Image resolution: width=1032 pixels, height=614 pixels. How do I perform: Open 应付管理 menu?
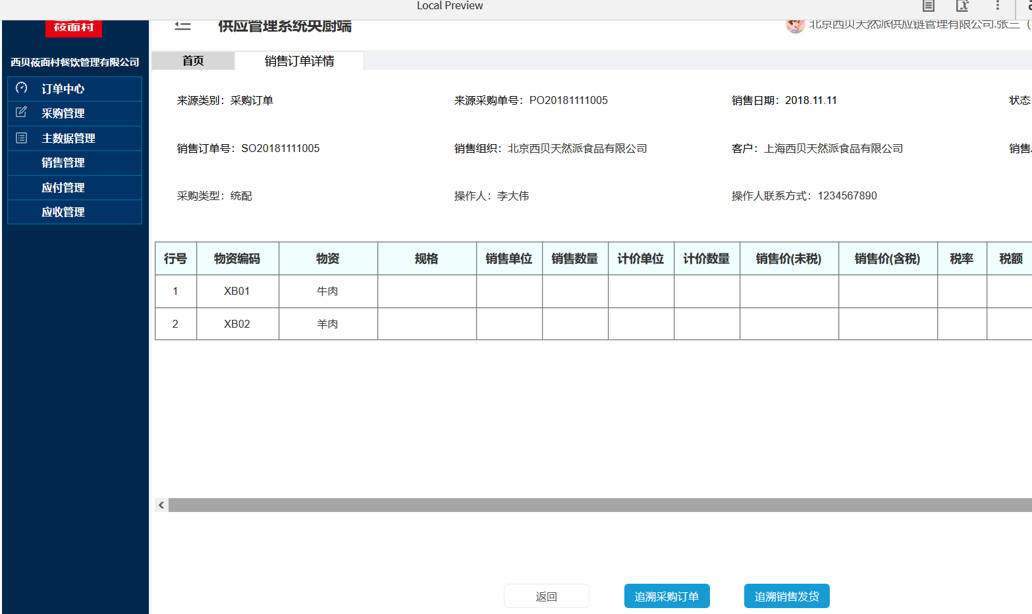click(x=74, y=188)
